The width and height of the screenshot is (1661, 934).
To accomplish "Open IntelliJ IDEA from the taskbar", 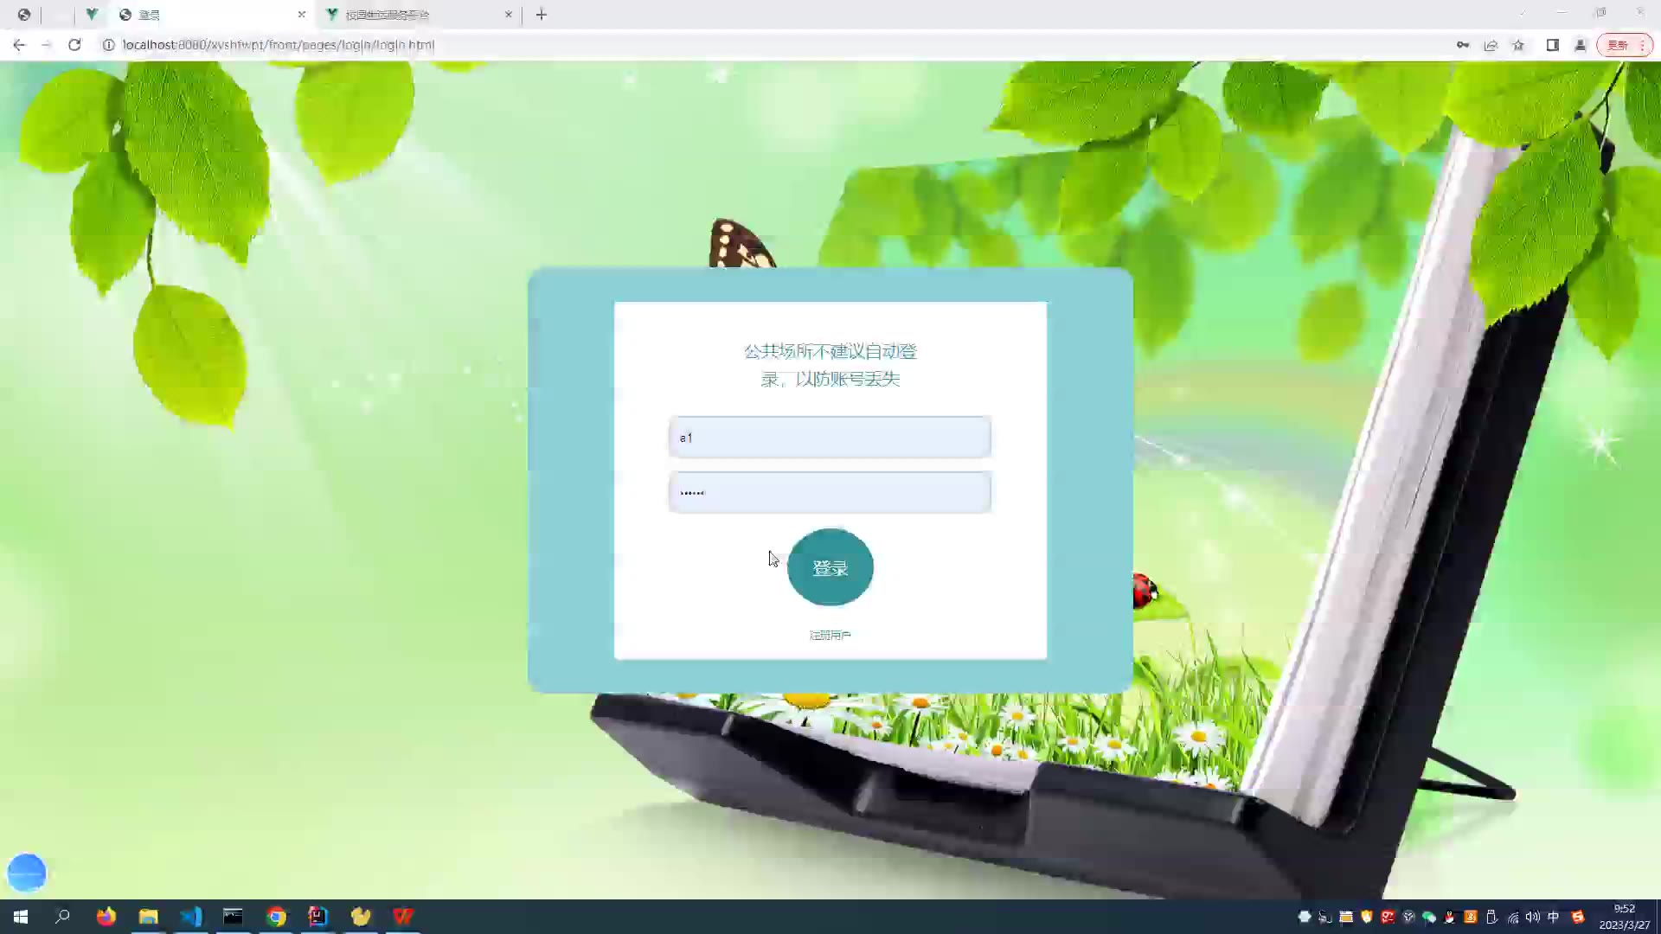I will [x=317, y=917].
